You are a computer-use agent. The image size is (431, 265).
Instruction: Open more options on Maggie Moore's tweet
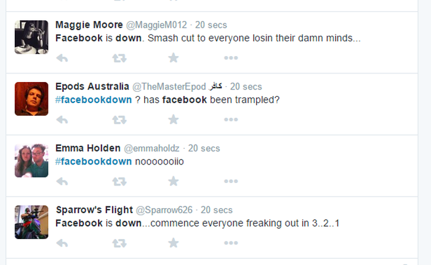(231, 58)
